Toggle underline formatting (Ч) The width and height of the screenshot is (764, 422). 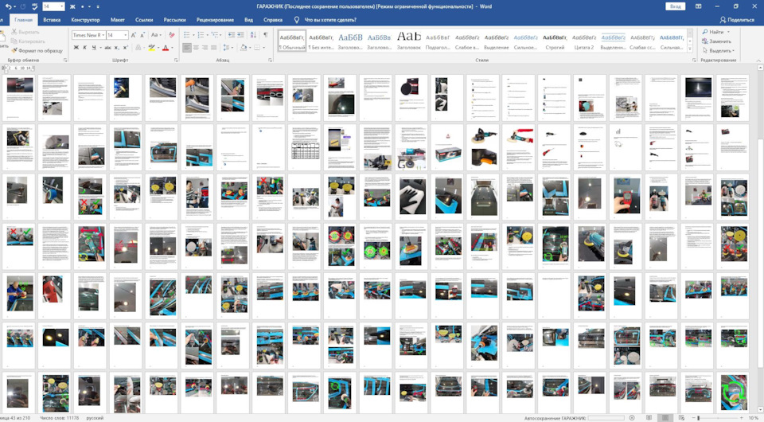pos(94,48)
